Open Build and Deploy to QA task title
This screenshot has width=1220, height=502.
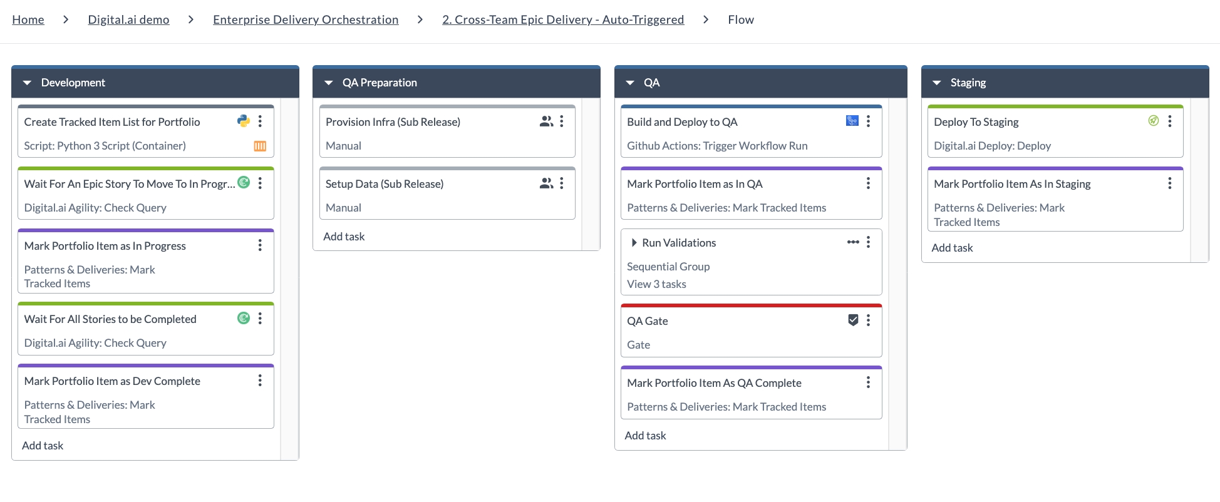coord(682,122)
